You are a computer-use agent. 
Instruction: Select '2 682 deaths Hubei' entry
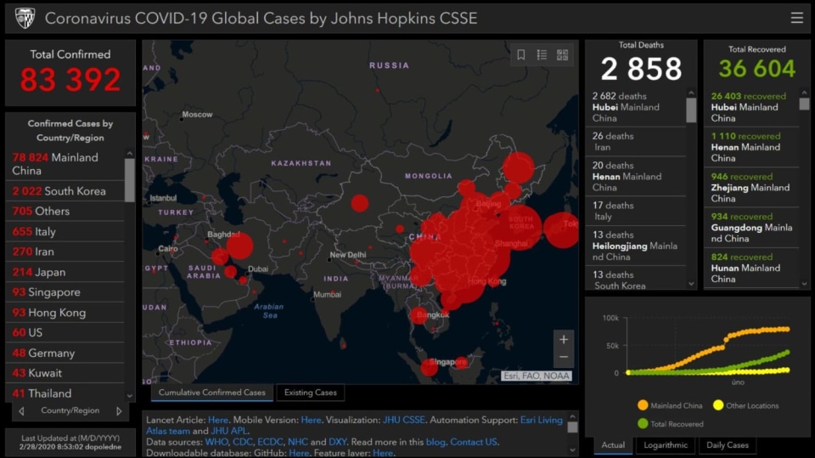click(636, 107)
